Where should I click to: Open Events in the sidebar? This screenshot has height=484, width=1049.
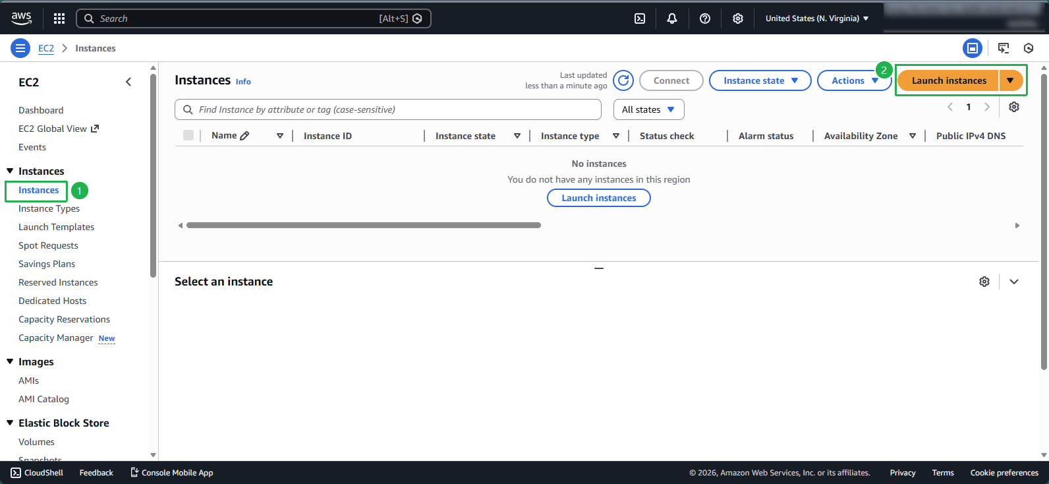tap(32, 147)
